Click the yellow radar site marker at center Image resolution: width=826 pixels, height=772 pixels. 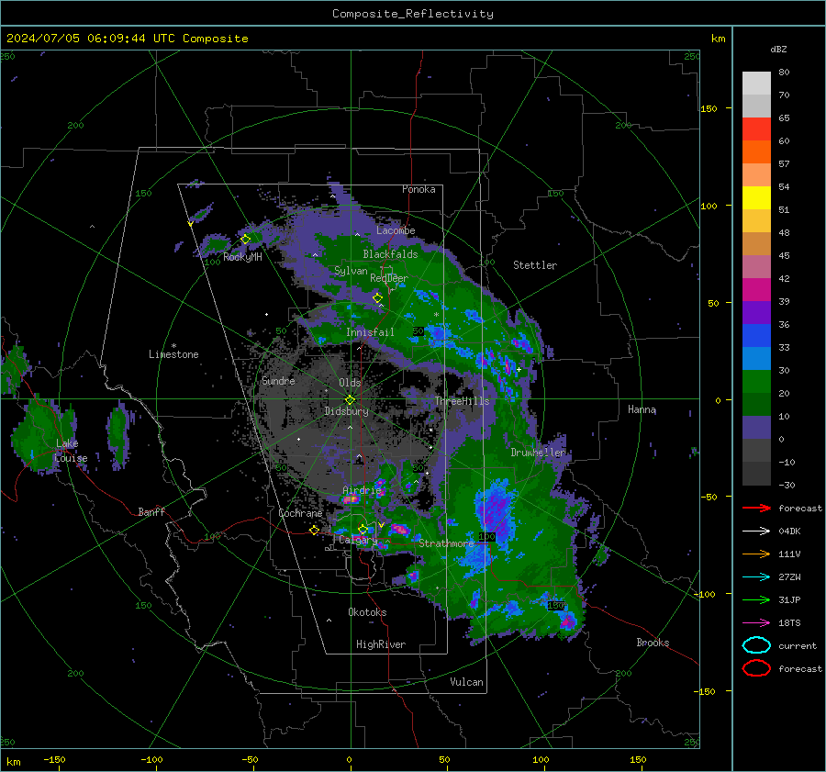pos(351,399)
